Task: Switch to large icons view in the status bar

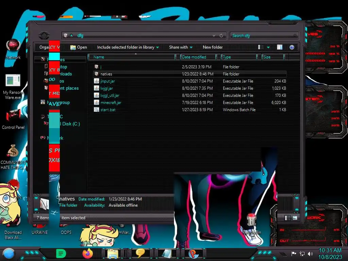Action: 295,218
